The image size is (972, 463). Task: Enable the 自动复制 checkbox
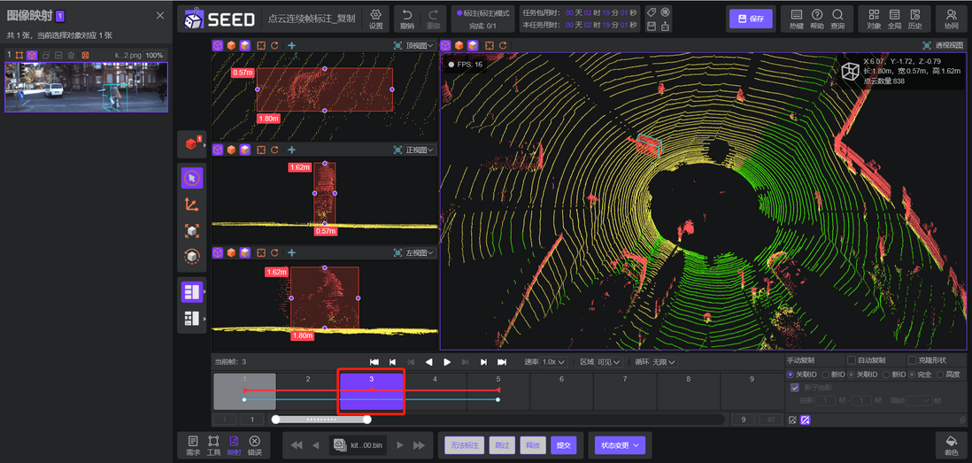coord(852,360)
